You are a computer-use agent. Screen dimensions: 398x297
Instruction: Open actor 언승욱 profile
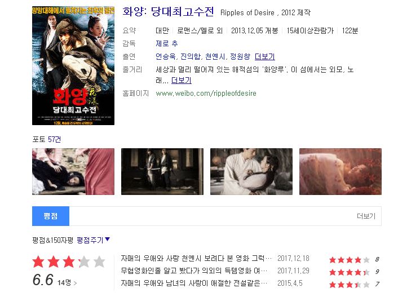coord(165,56)
